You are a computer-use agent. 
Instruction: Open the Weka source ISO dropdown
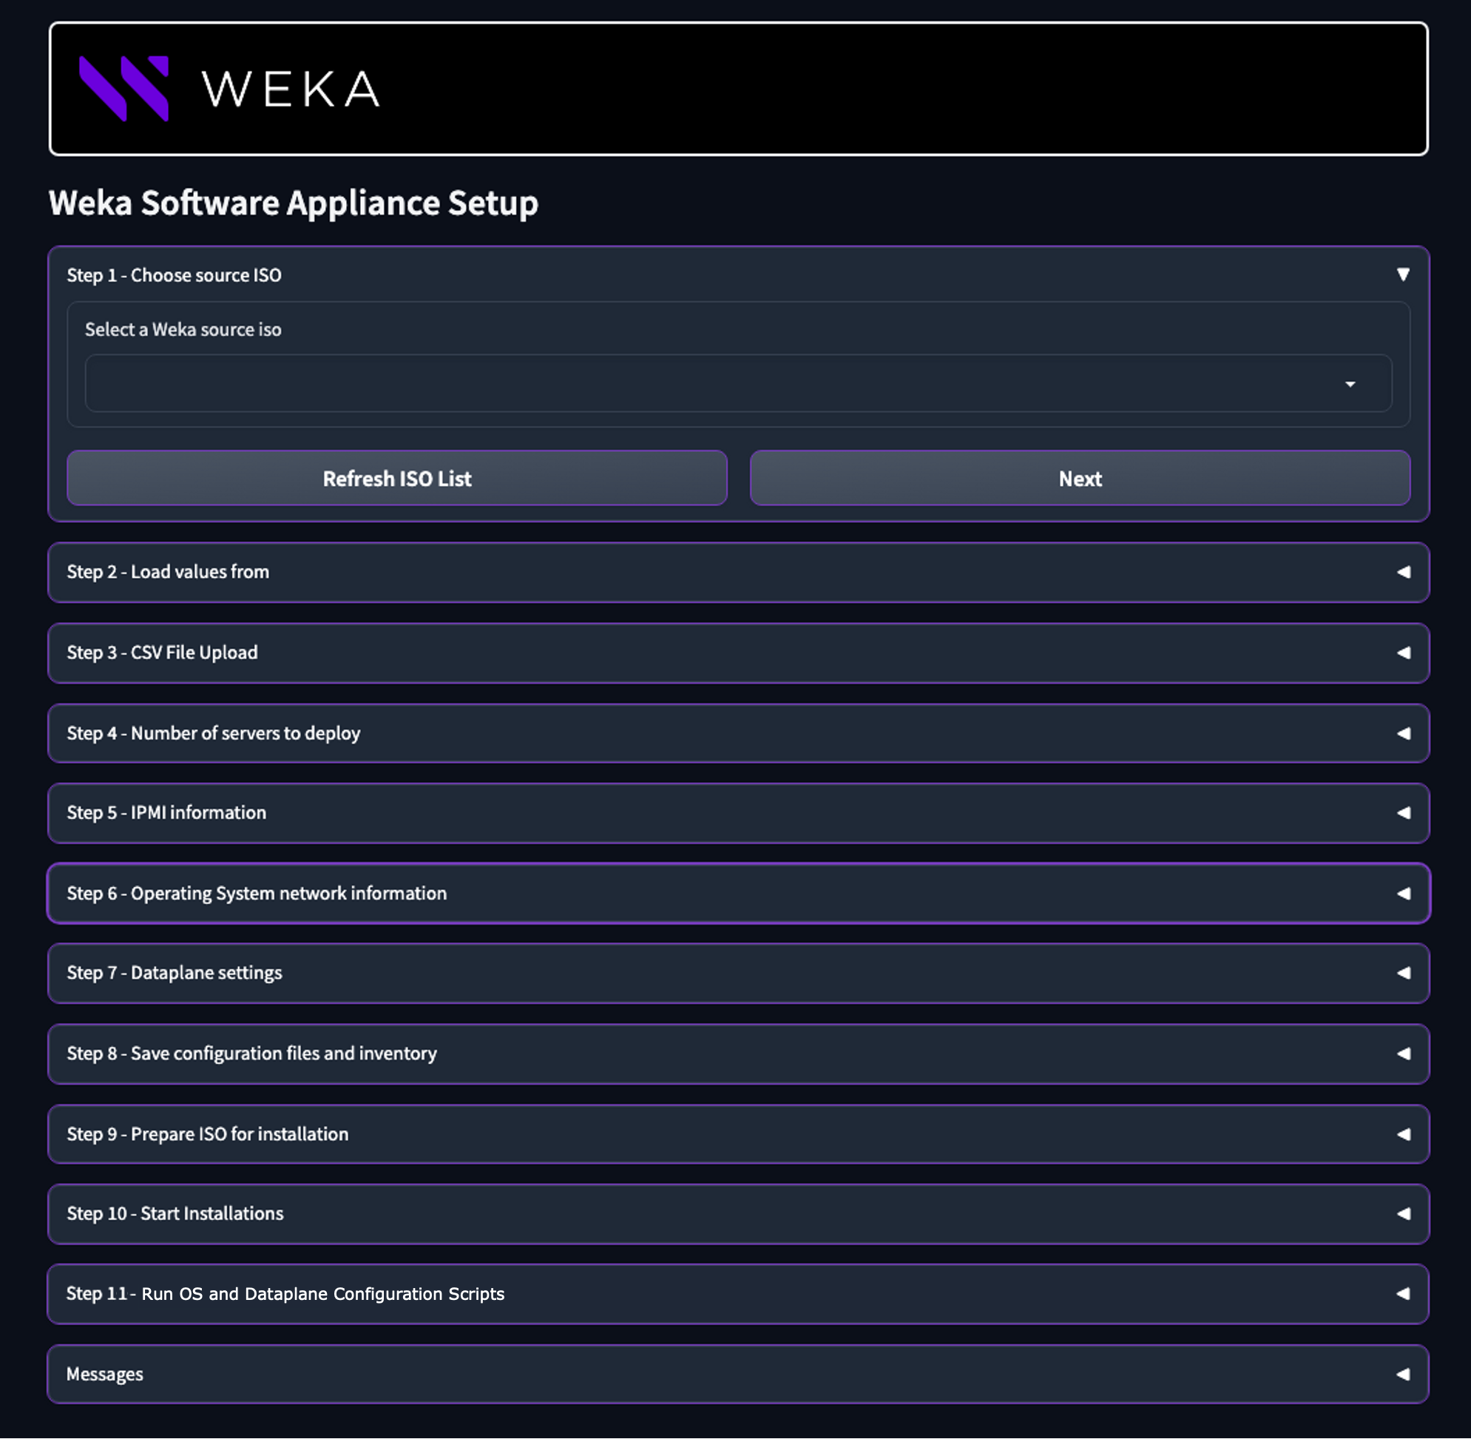coord(737,384)
